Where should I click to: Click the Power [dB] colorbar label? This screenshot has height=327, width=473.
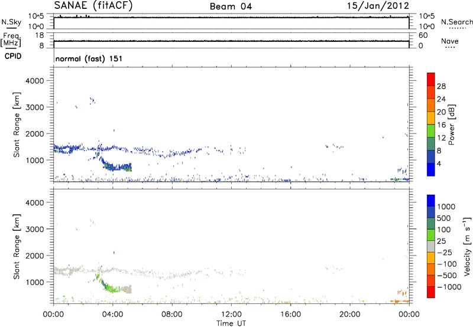pyautogui.click(x=451, y=125)
